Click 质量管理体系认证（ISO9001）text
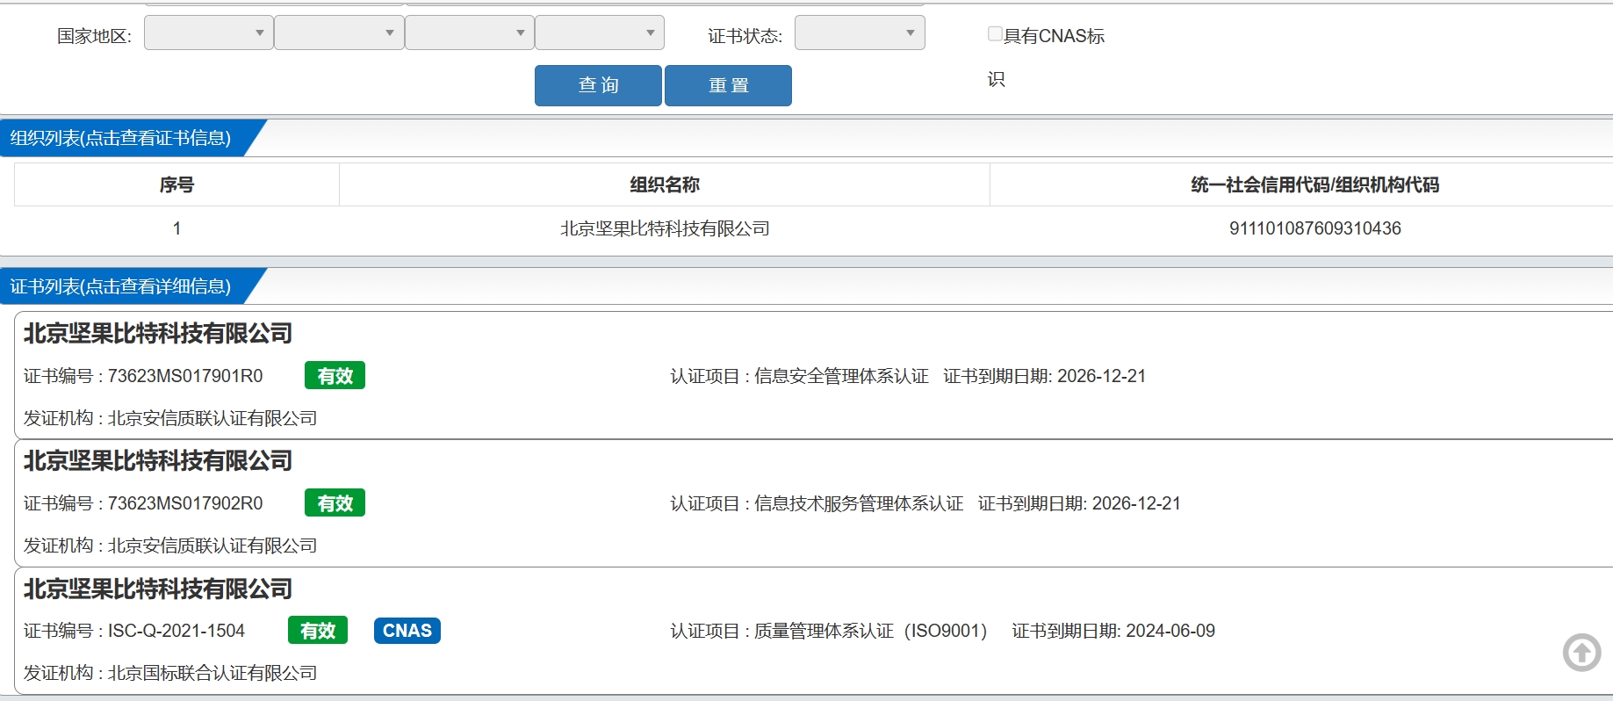The width and height of the screenshot is (1613, 701). click(871, 631)
